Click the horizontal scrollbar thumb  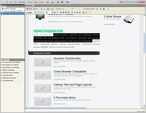(57, 108)
